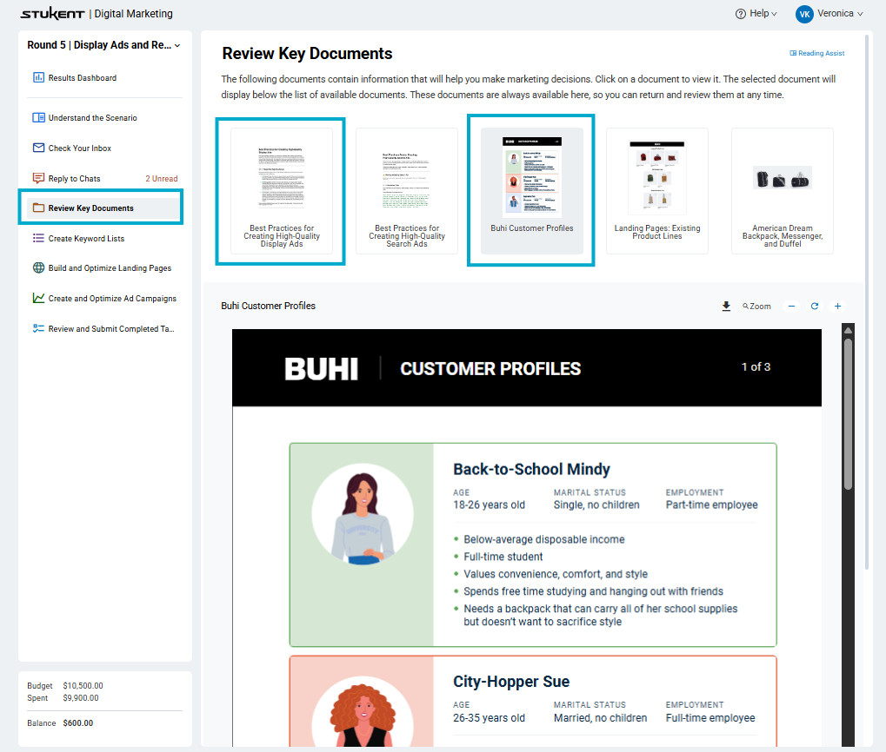Open Create and Optimize Ad Campaigns
Screen dimensions: 886x752
pos(112,299)
